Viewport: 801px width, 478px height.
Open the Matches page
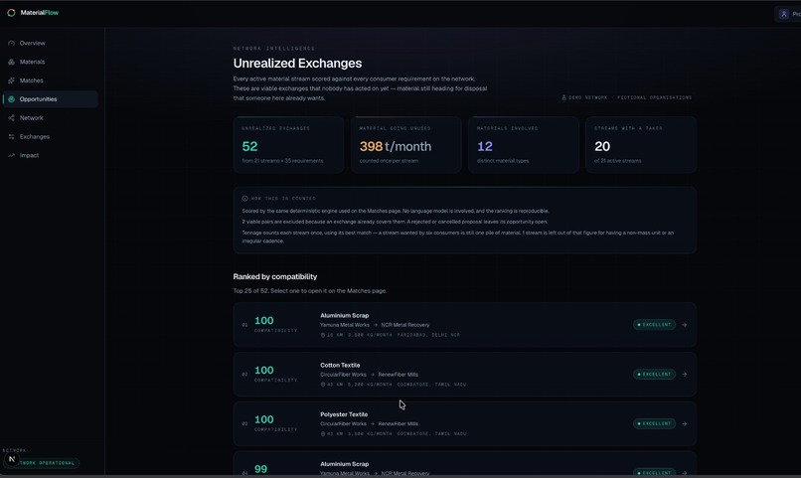tap(50, 80)
